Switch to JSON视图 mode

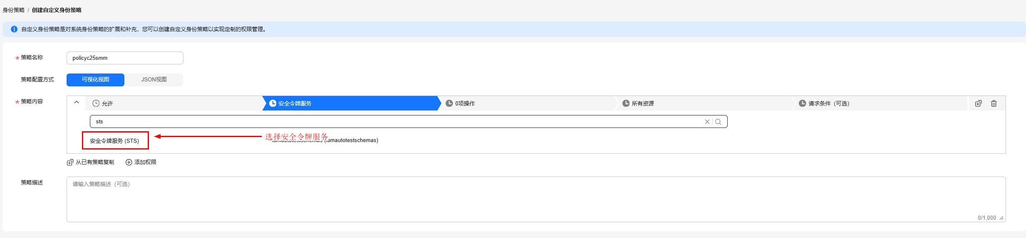click(154, 80)
